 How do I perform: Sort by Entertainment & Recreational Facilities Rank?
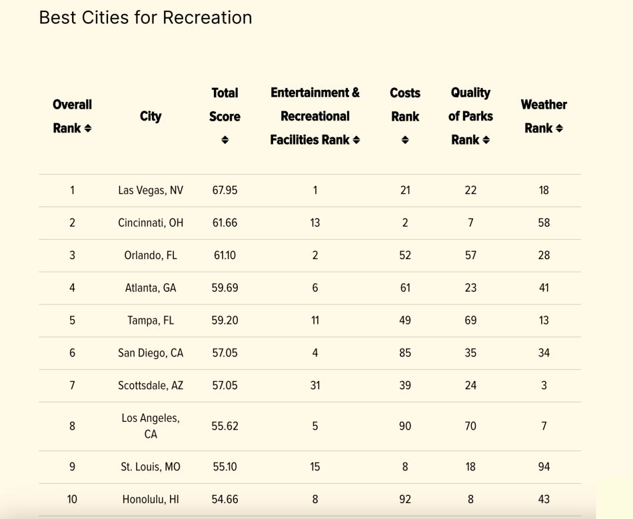356,140
